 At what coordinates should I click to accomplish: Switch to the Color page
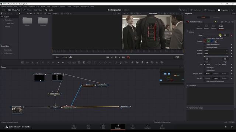pos(133,126)
